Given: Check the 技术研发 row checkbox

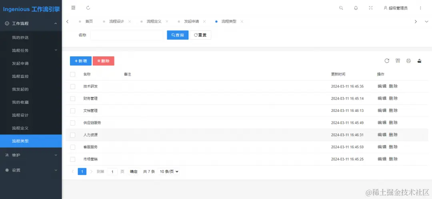Looking at the screenshot, I should point(73,86).
